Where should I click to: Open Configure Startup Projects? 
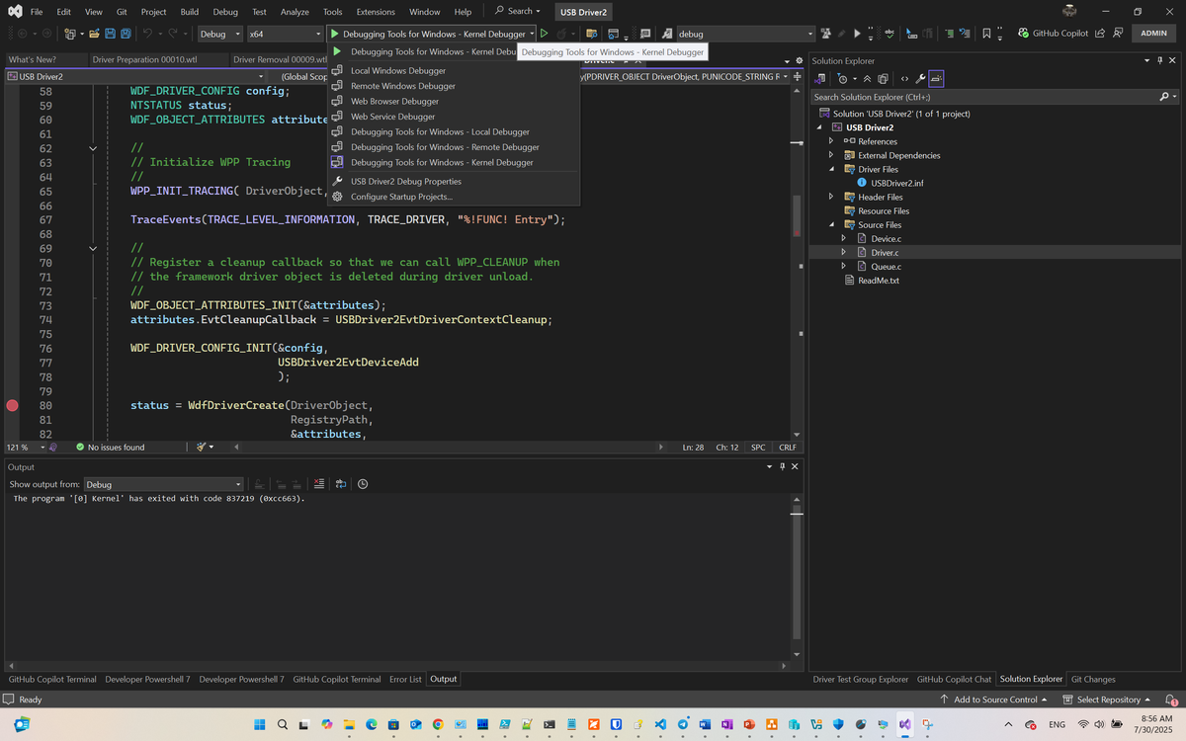(401, 197)
